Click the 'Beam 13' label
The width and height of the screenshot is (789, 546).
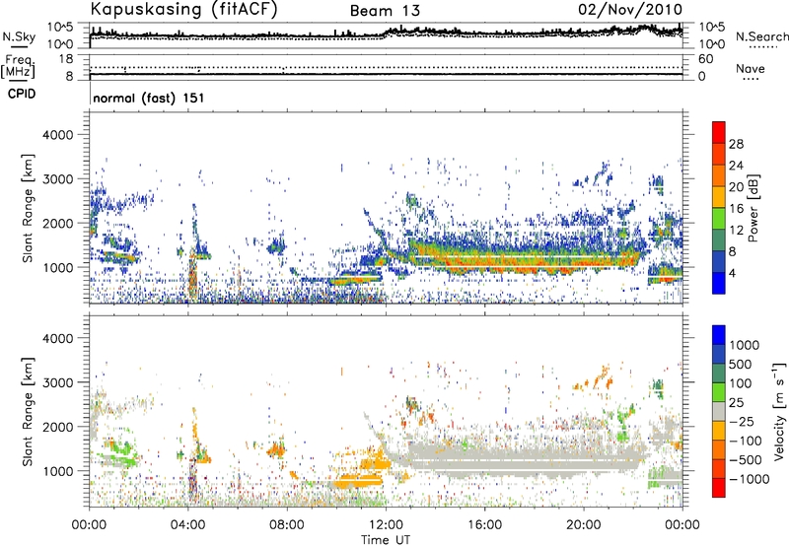(x=385, y=11)
